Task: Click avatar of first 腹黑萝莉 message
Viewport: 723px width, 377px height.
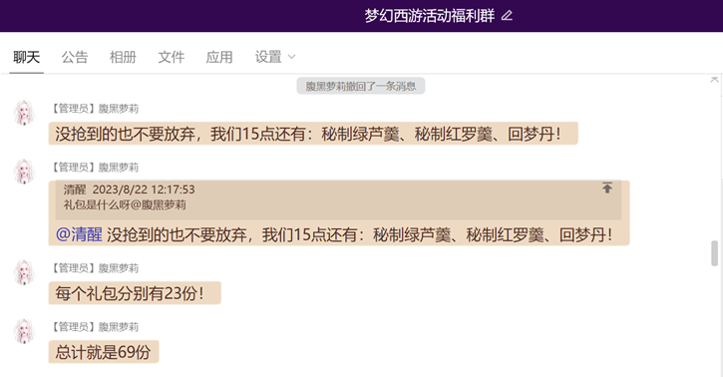Action: pyautogui.click(x=24, y=113)
